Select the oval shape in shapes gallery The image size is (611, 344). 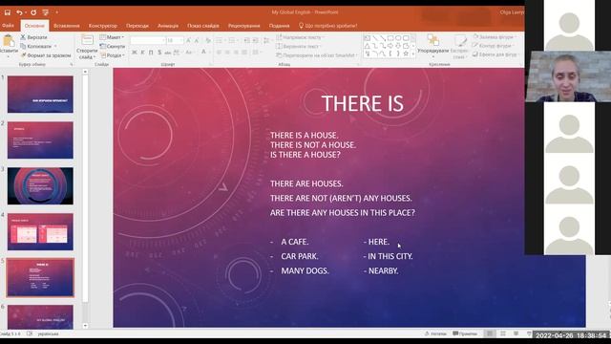pyautogui.click(x=398, y=38)
